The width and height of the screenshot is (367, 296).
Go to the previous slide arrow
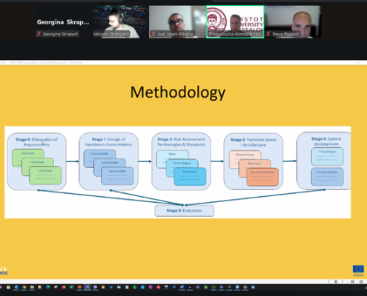click(x=329, y=281)
